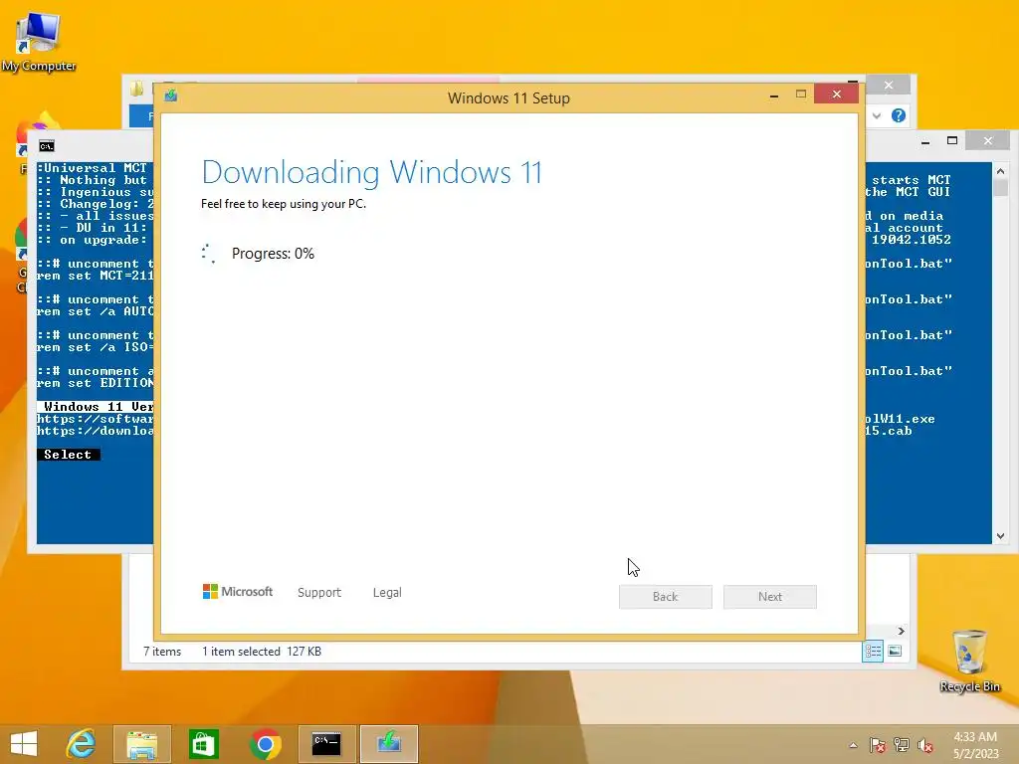
Task: Click the network tray icon
Action: point(902,745)
